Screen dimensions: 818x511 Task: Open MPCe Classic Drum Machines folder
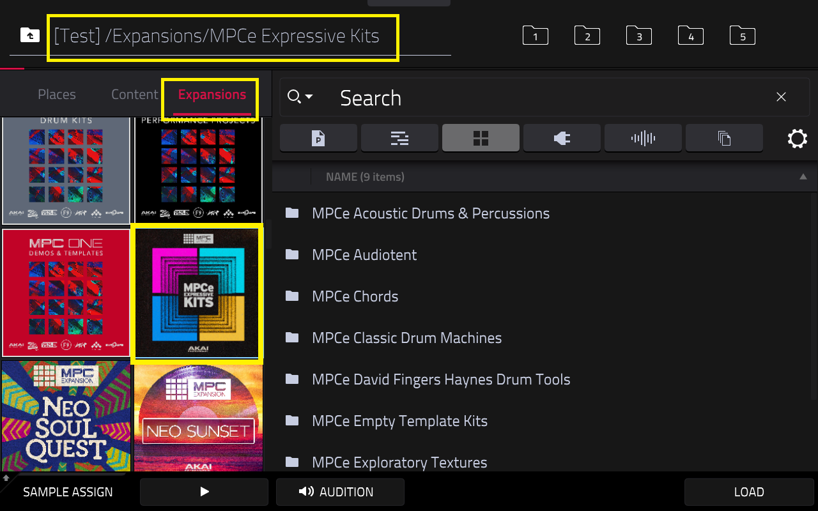coord(543,338)
